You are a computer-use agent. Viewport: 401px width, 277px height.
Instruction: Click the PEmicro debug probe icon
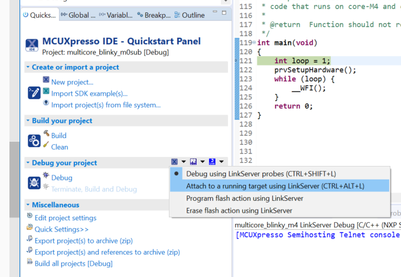tap(193, 162)
